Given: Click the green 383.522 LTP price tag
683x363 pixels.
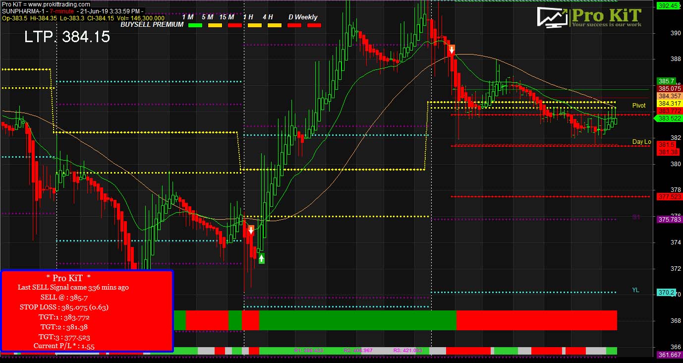Looking at the screenshot, I should (x=669, y=119).
